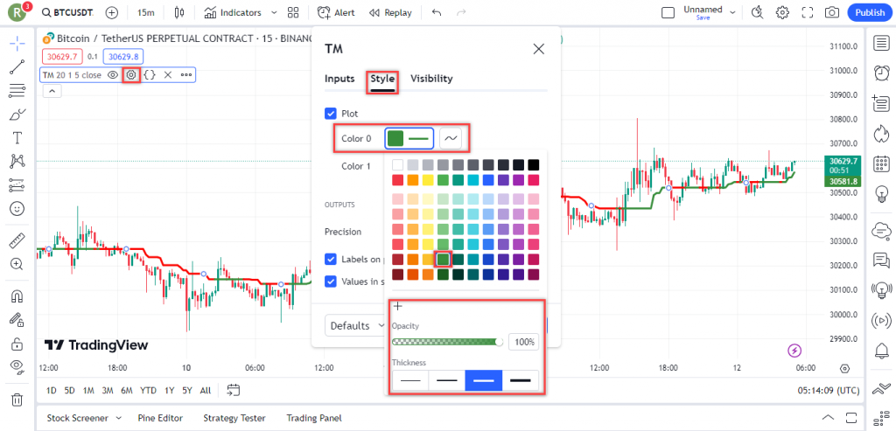The width and height of the screenshot is (896, 431).
Task: Select the thickest line thickness option
Action: point(521,380)
